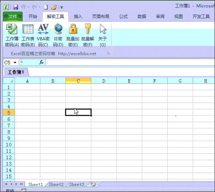Open the 开发工具 ribbon tab
Image resolution: width=215 pixels, height=192 pixels.
click(x=201, y=17)
